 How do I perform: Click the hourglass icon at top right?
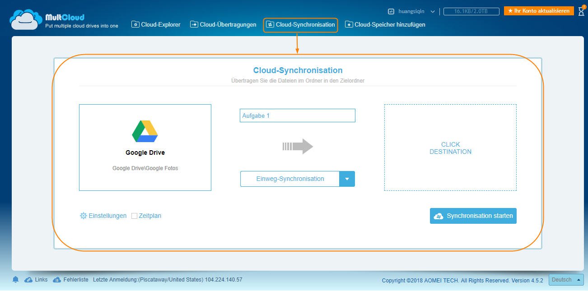point(581,11)
